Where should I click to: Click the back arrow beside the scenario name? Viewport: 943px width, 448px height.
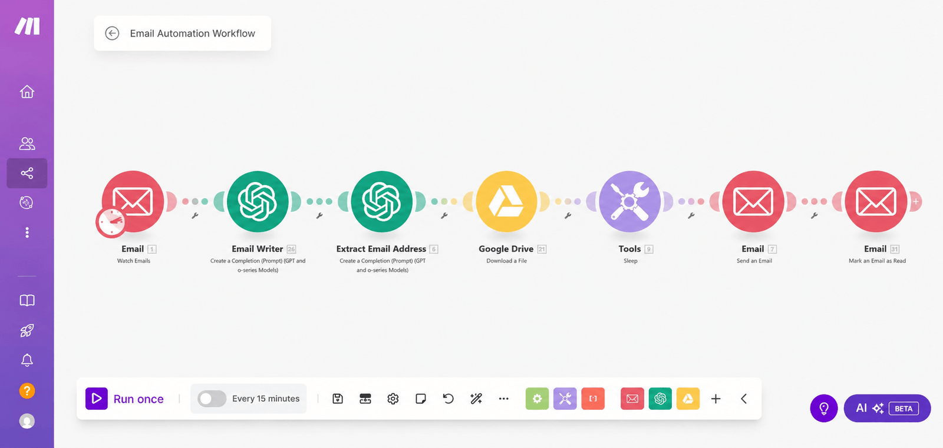coord(112,34)
